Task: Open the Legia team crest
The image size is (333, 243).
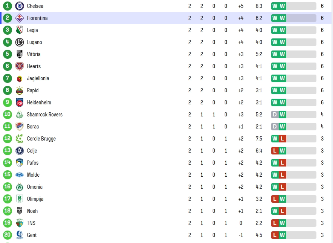Action: (x=20, y=30)
